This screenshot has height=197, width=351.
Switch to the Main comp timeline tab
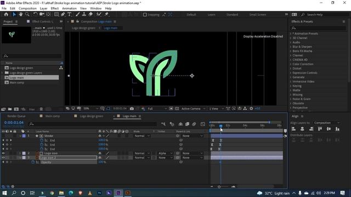(x=53, y=116)
